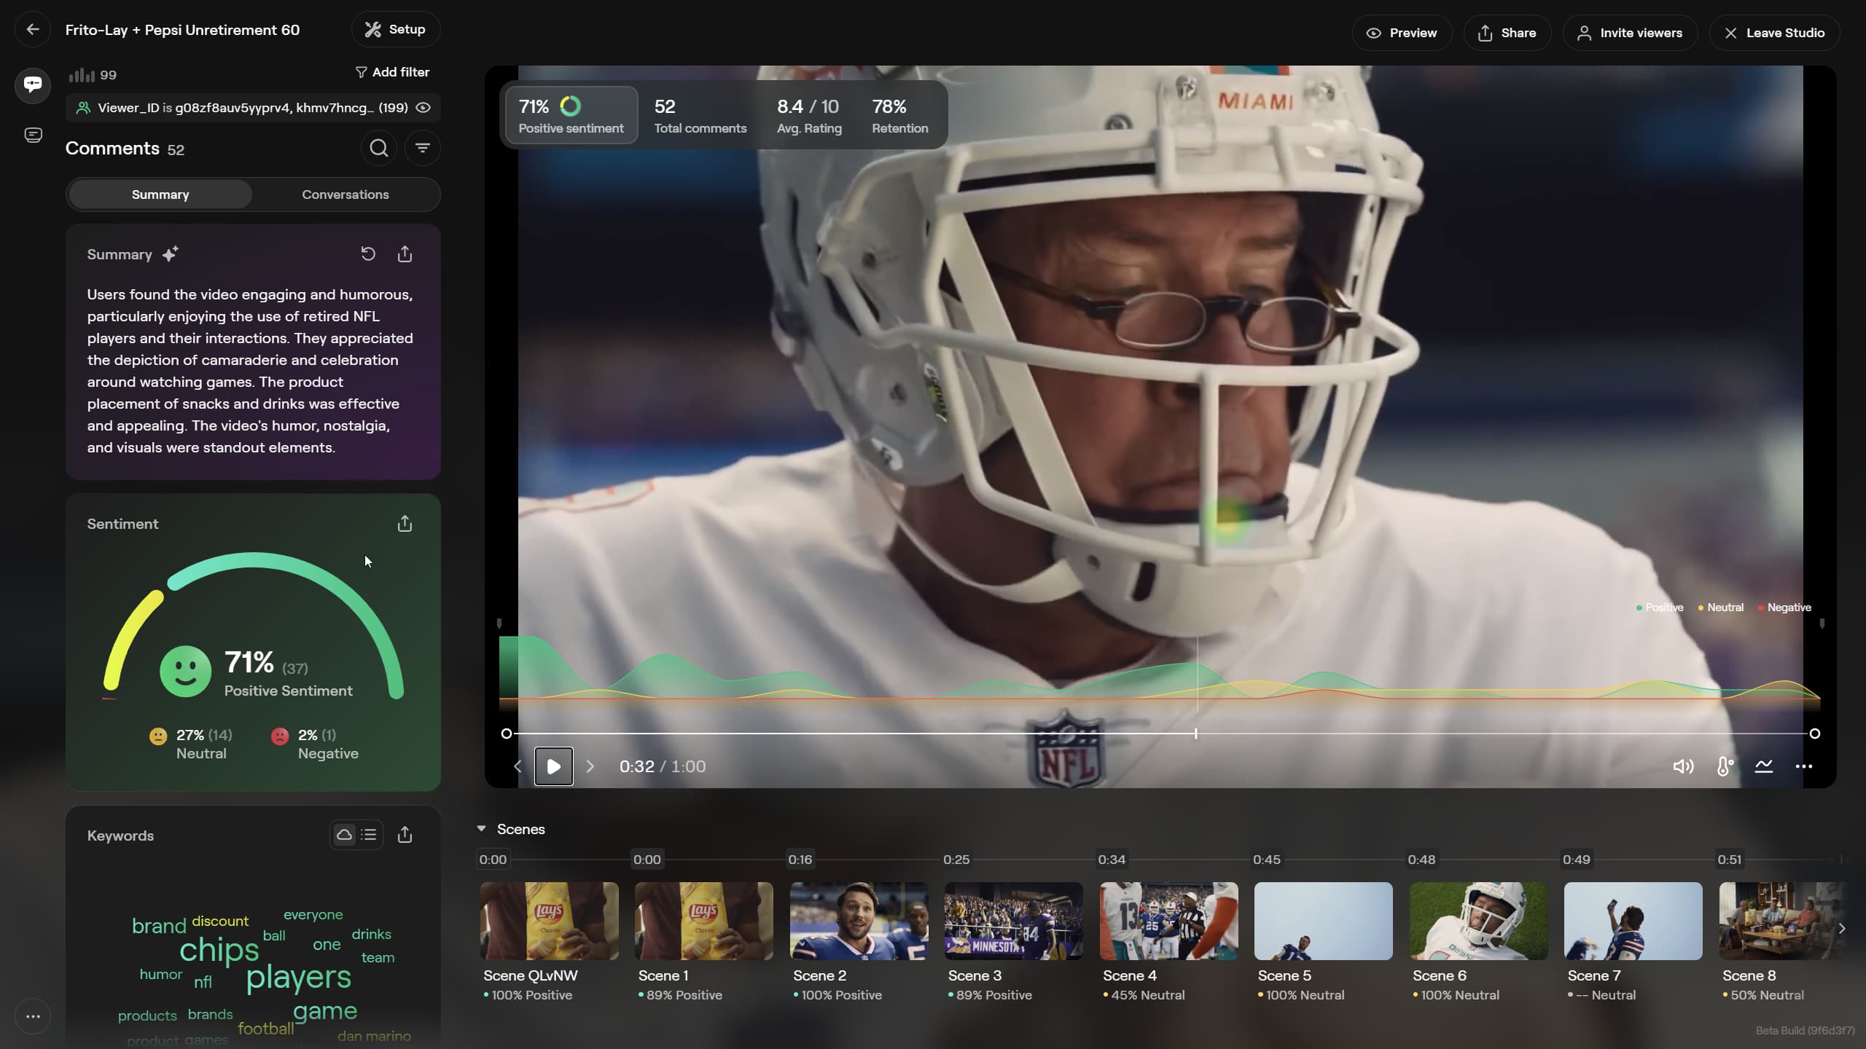The image size is (1866, 1049).
Task: Toggle Positive legend in sentiment graph
Action: coord(1660,608)
